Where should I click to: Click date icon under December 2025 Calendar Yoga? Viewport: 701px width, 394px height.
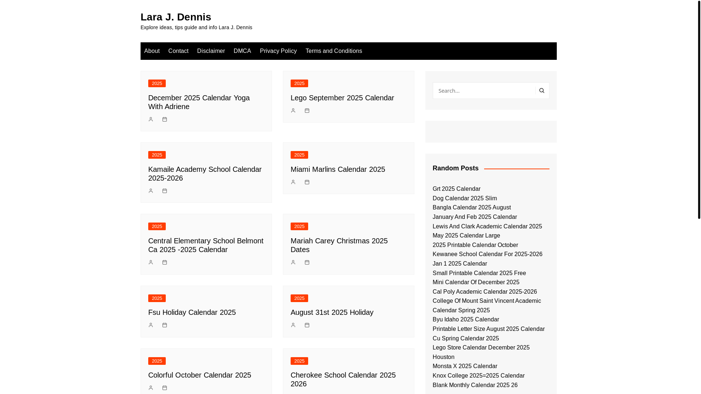[165, 119]
